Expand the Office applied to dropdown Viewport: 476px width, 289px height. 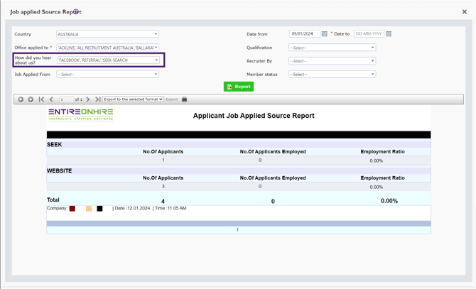(107, 48)
